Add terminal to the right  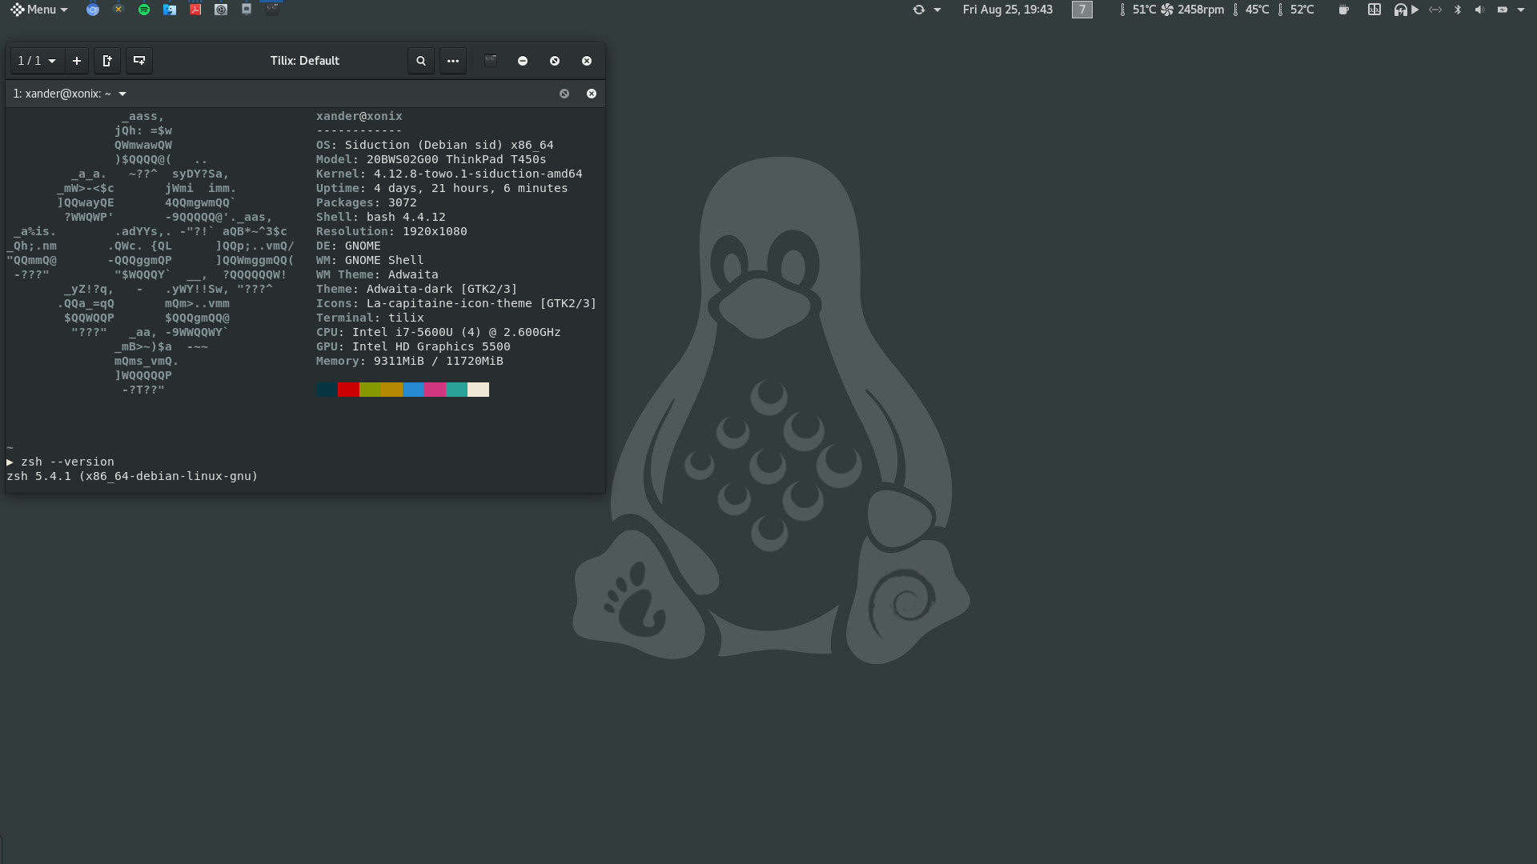(107, 61)
